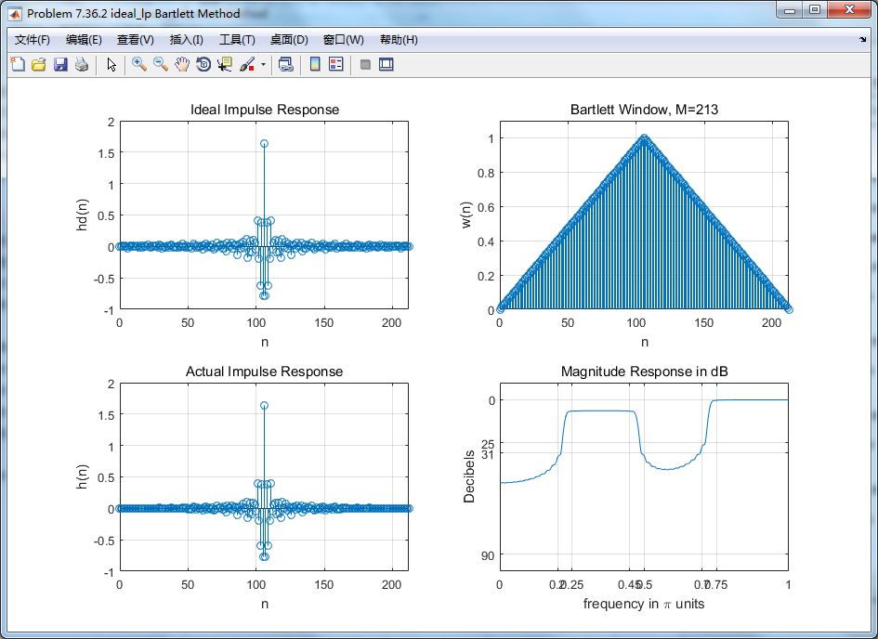
Task: Toggle the Data Cursor tool
Action: tap(225, 64)
